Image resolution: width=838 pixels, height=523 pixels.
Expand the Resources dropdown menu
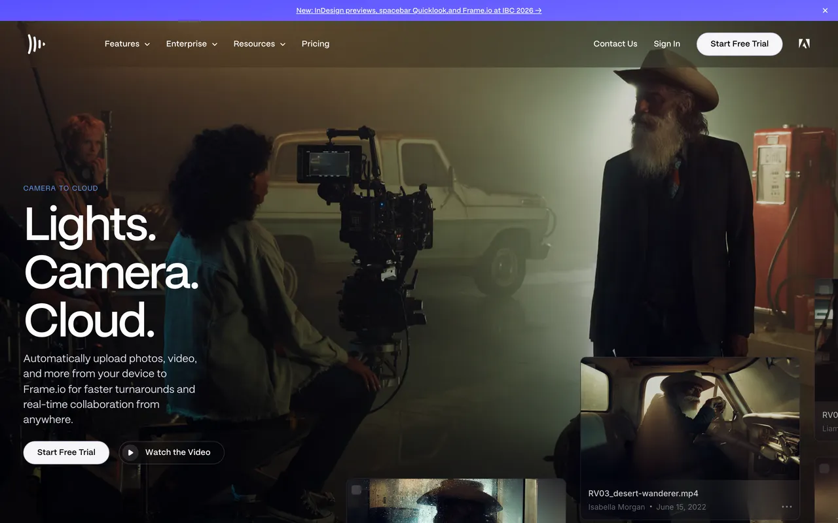pos(259,44)
